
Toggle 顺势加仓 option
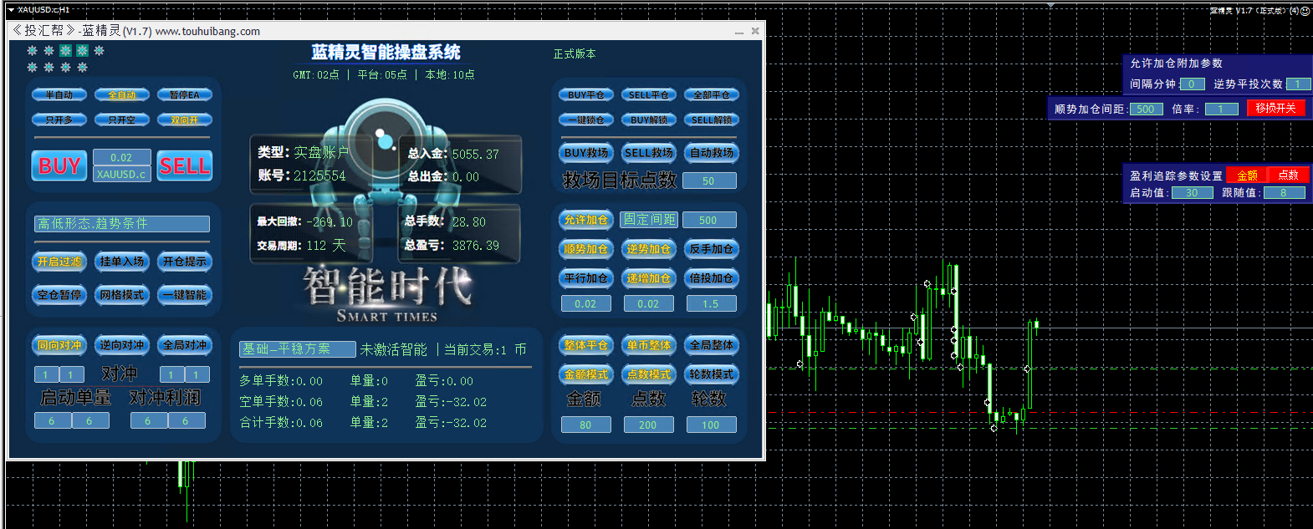[x=586, y=249]
